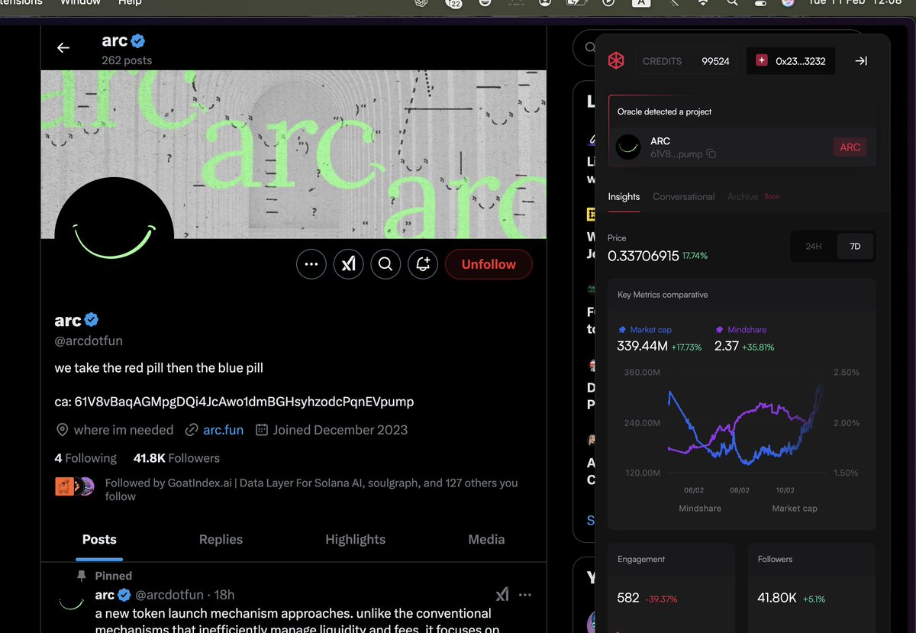916x633 pixels.
Task: Click the 'Oracle detected a project' heading
Action: (x=664, y=111)
